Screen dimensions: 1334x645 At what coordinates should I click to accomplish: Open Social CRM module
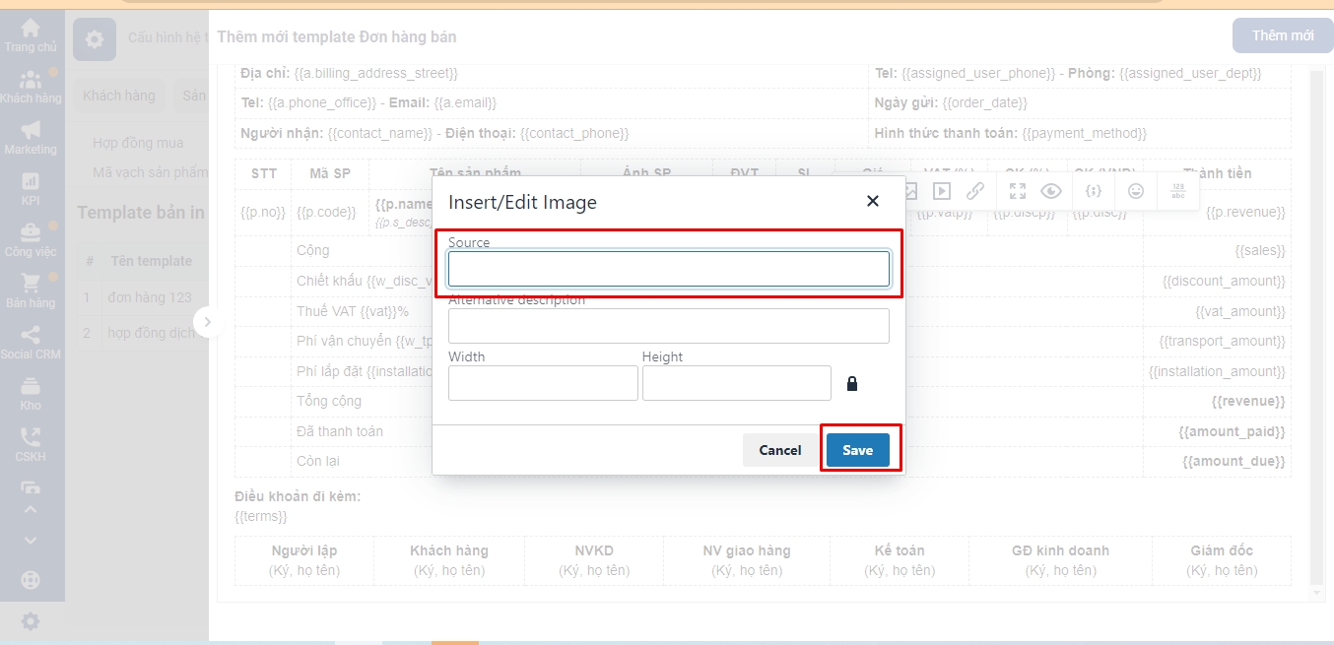(31, 343)
